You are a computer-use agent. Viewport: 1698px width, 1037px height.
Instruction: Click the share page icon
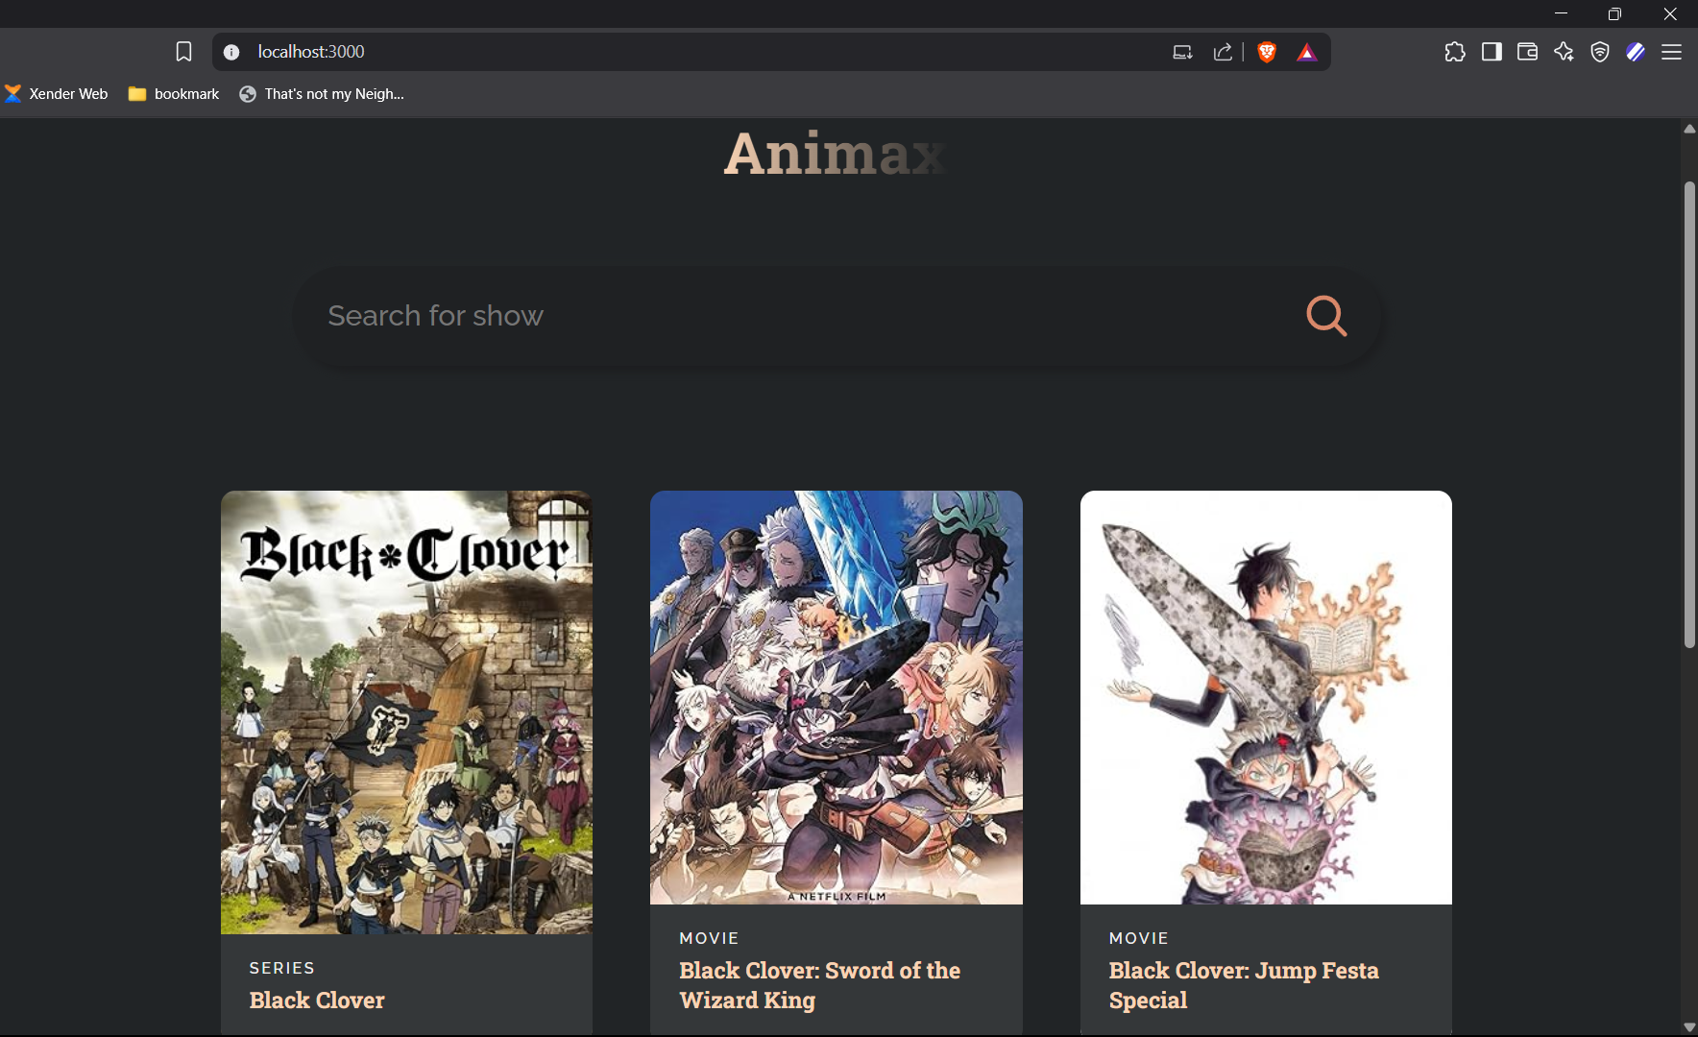click(1223, 53)
